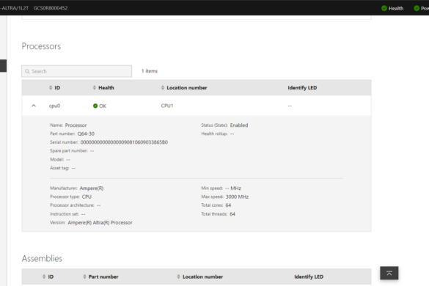Click the Processors search field
The width and height of the screenshot is (429, 286).
point(76,71)
